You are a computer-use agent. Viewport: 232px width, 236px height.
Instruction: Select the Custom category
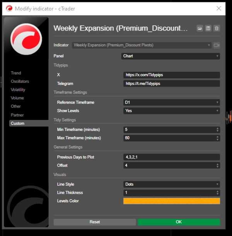[x=29, y=123]
